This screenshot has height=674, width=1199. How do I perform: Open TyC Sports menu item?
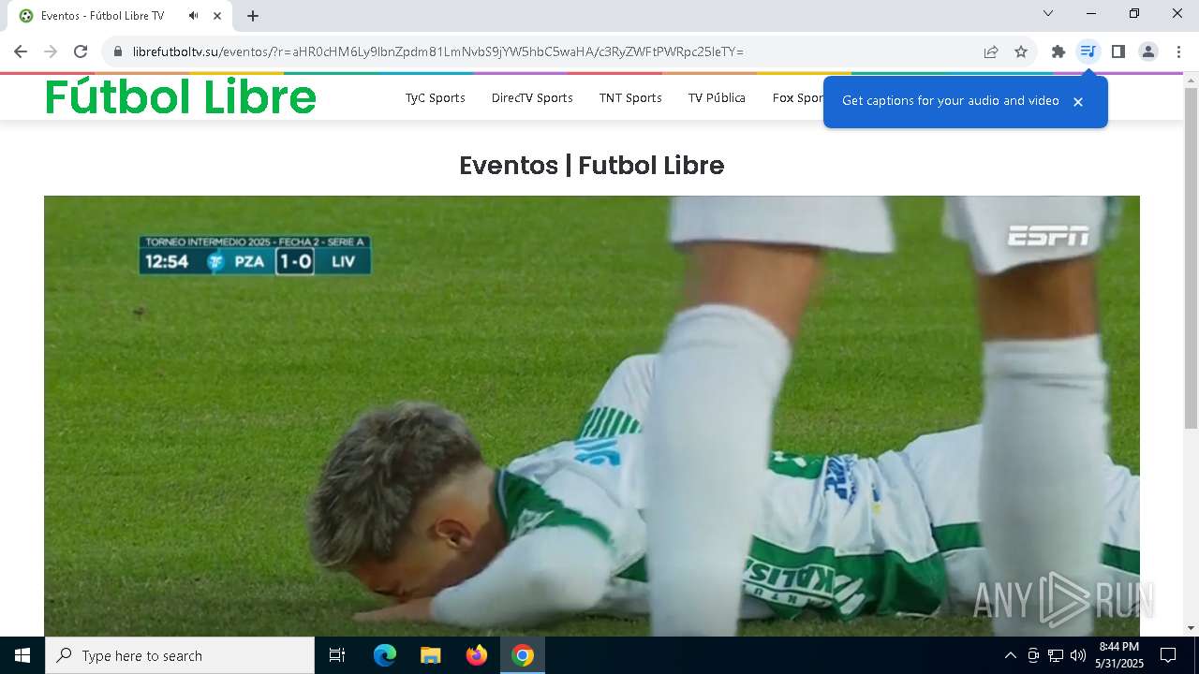[x=435, y=97]
